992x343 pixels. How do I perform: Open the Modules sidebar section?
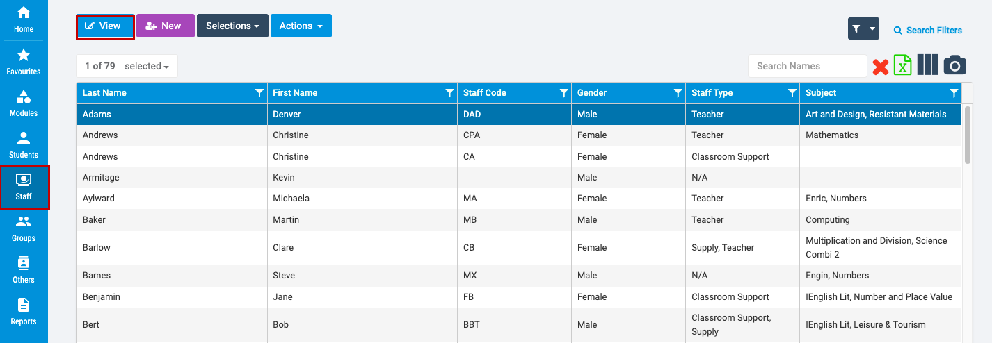tap(24, 104)
